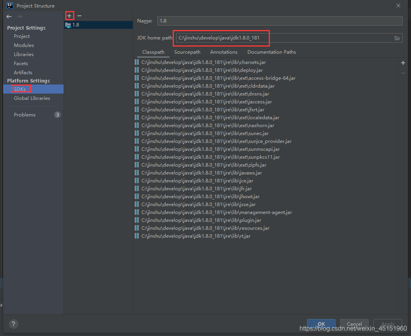Open the Global Libraries settings
411x336 pixels.
point(31,98)
